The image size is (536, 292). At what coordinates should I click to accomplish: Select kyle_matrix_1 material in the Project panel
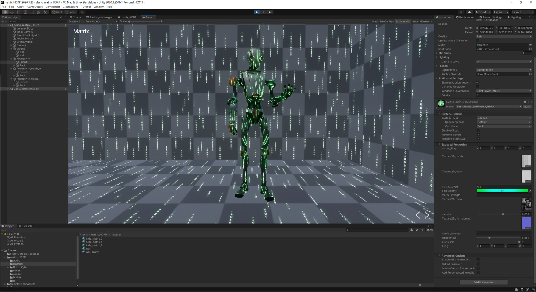[94, 242]
